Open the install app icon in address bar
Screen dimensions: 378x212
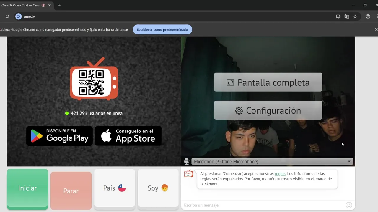click(x=338, y=16)
